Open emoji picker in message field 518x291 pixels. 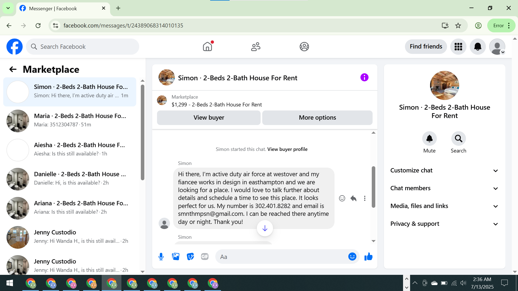tap(352, 257)
